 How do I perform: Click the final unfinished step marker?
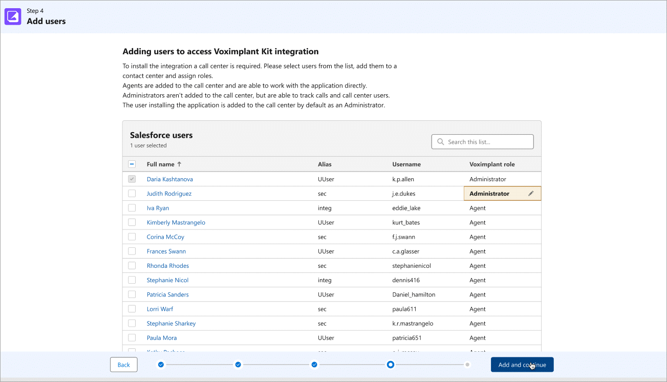tap(467, 365)
